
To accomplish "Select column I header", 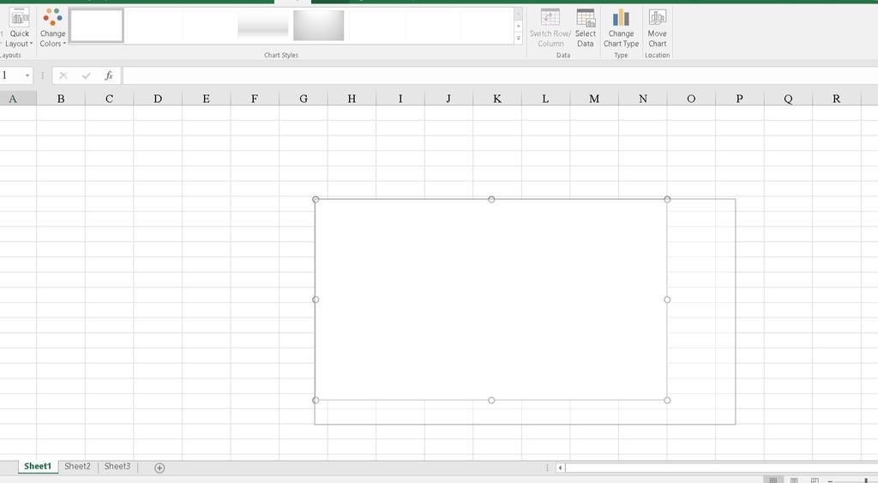I will coord(400,99).
